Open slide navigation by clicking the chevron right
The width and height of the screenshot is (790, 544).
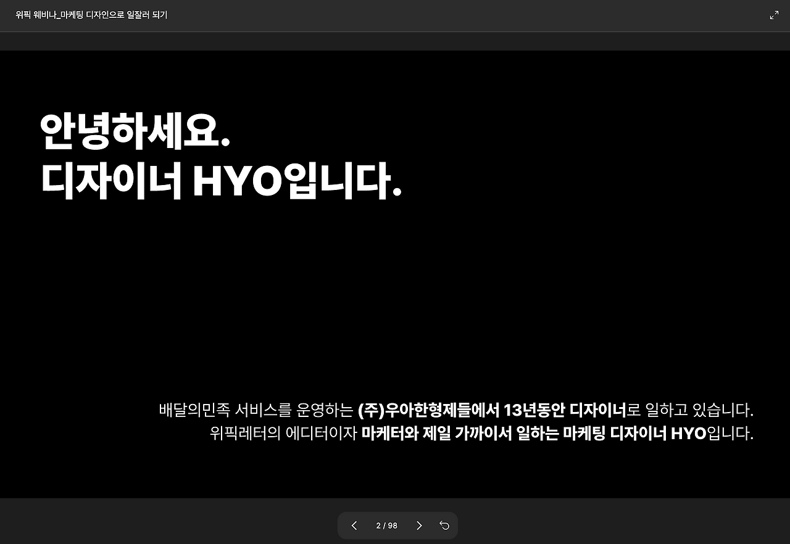[x=419, y=525]
